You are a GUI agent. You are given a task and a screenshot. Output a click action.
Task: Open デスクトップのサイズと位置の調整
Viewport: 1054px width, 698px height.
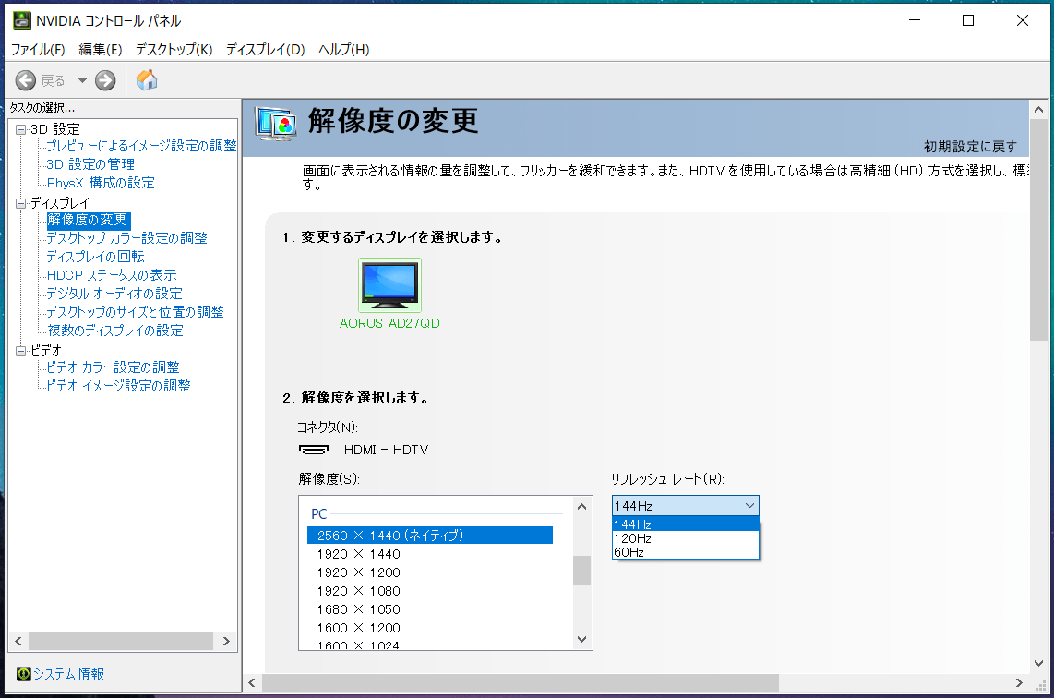coord(135,312)
